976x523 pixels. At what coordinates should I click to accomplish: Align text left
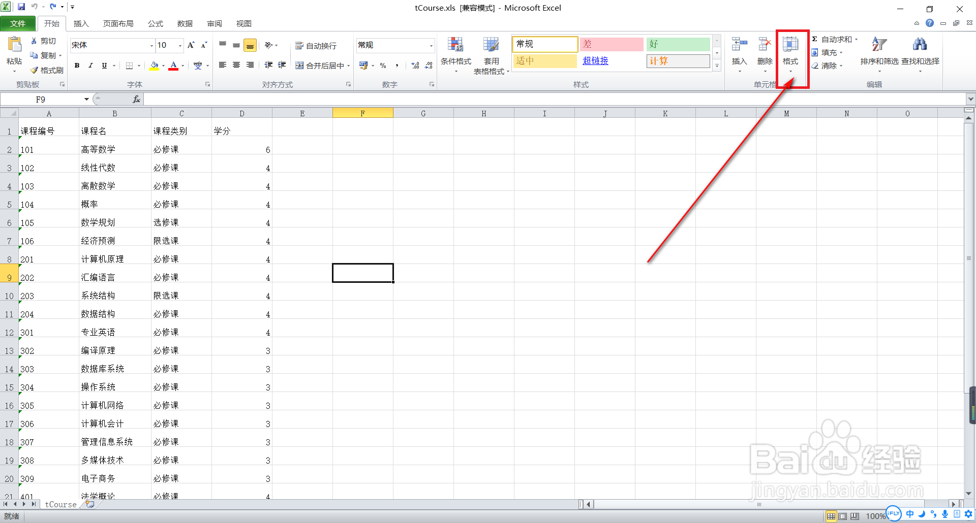[x=223, y=65]
